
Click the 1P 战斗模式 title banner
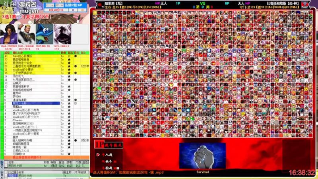pos(109,145)
